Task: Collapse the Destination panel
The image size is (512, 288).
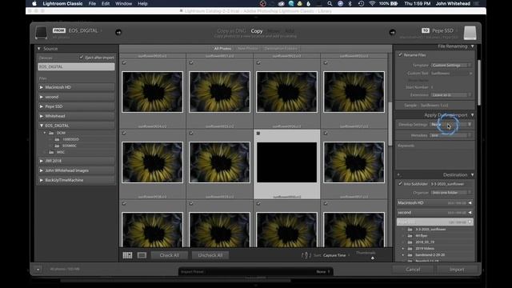Action: (473, 174)
